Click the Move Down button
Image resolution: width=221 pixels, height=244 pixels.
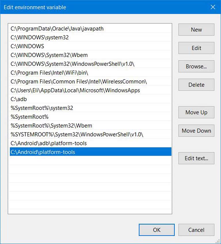click(196, 130)
